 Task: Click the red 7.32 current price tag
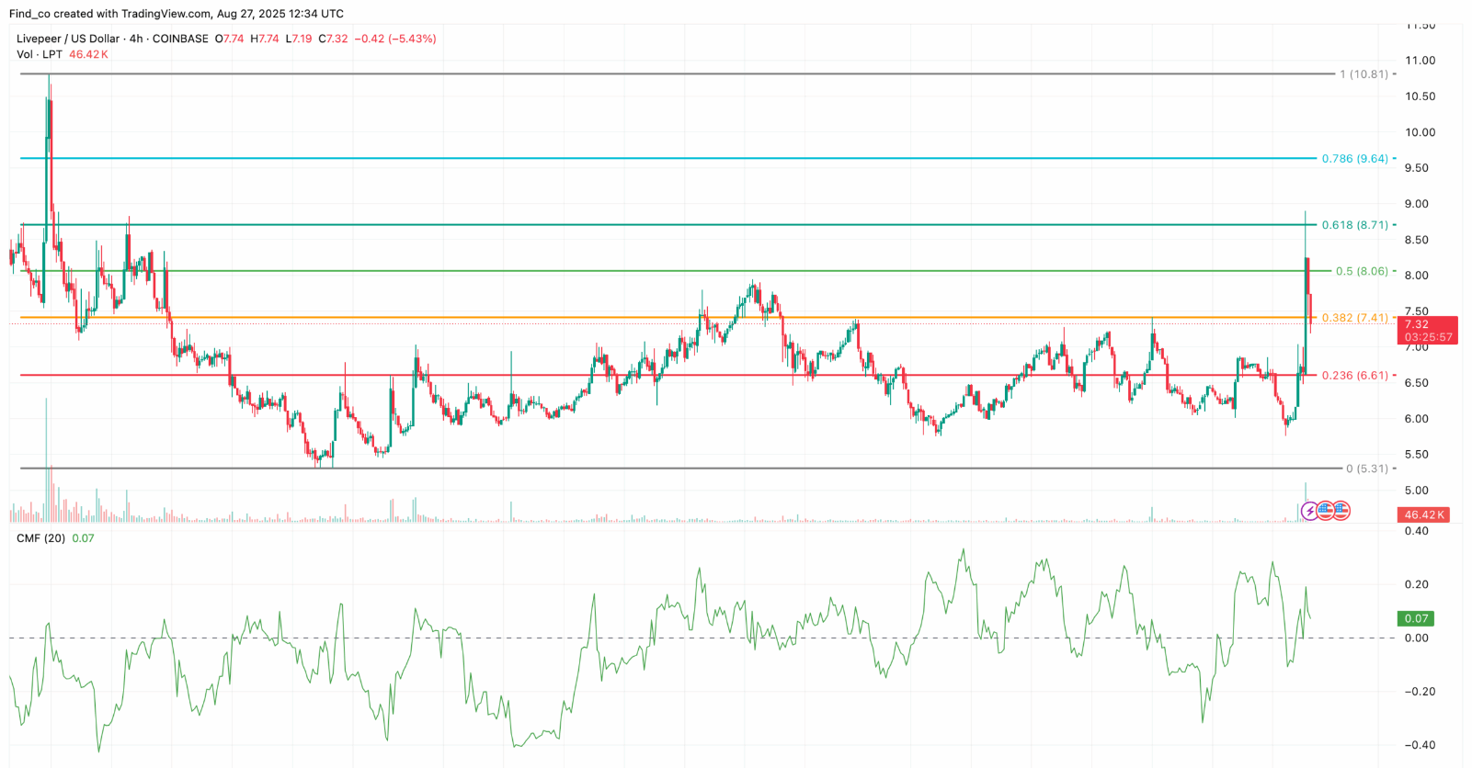[1428, 330]
